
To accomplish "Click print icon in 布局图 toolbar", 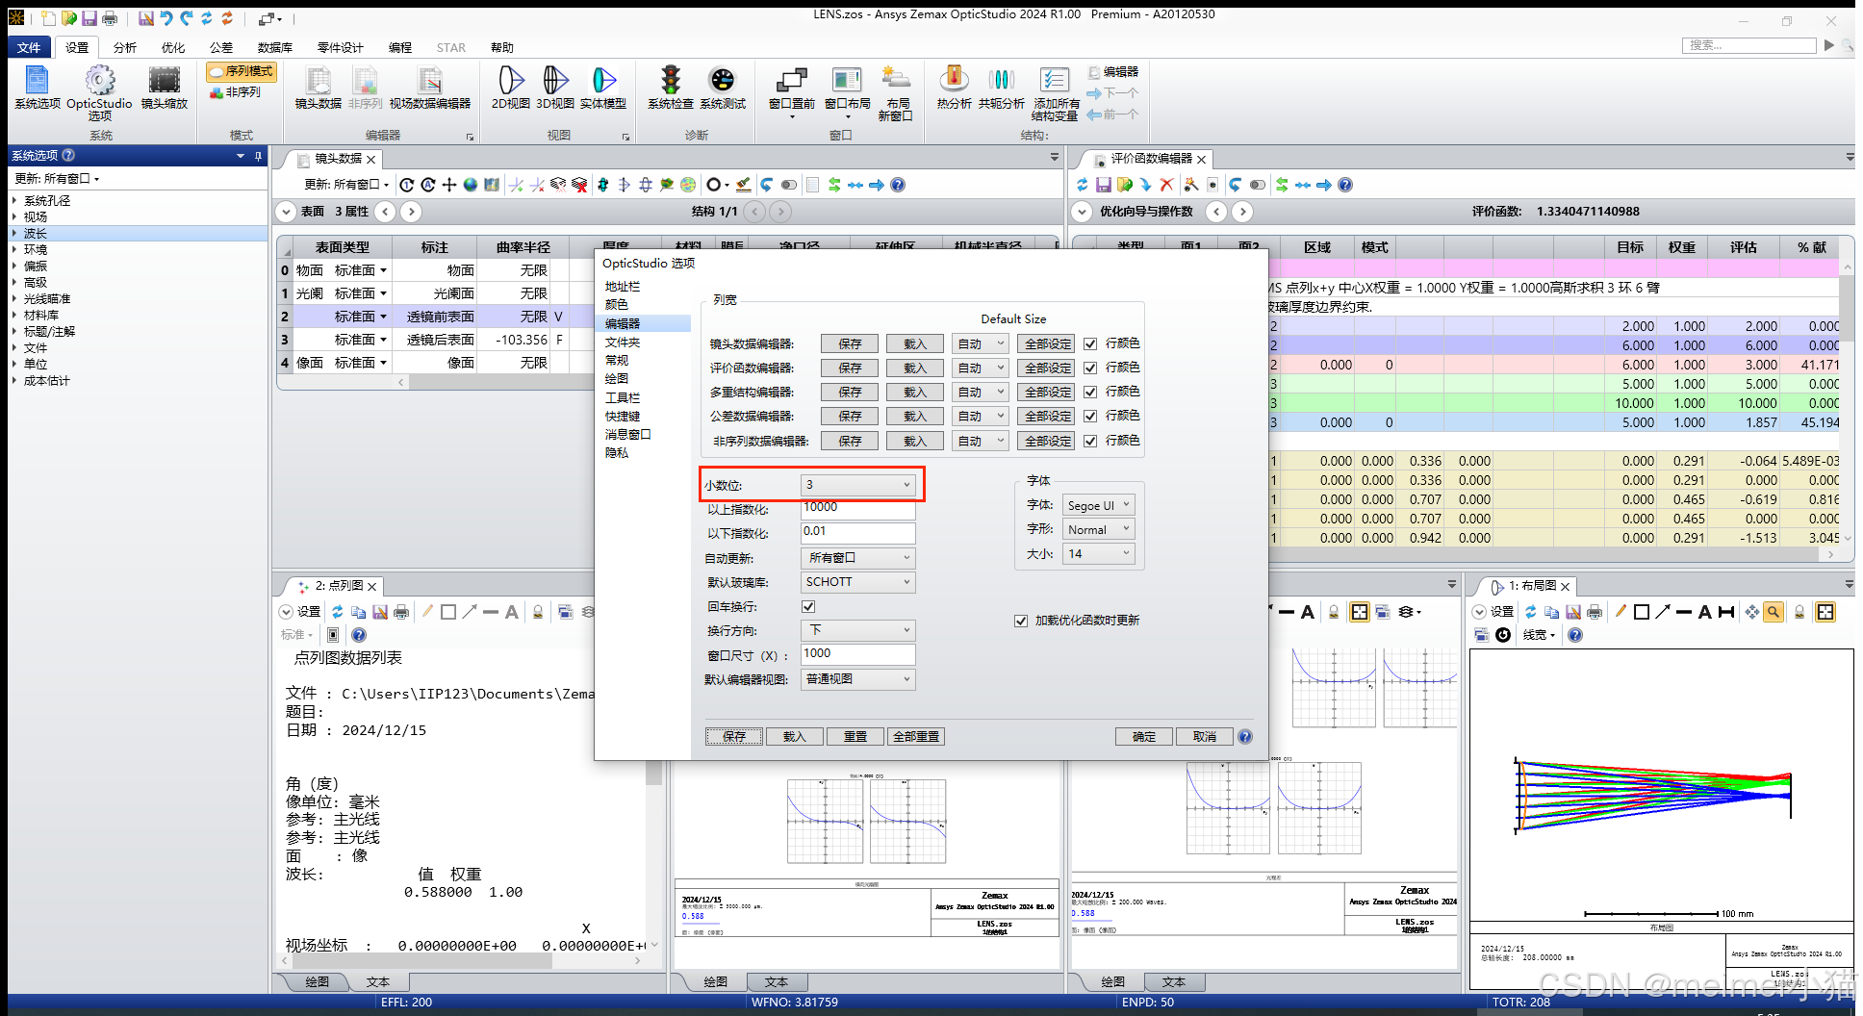I will pos(1595,612).
